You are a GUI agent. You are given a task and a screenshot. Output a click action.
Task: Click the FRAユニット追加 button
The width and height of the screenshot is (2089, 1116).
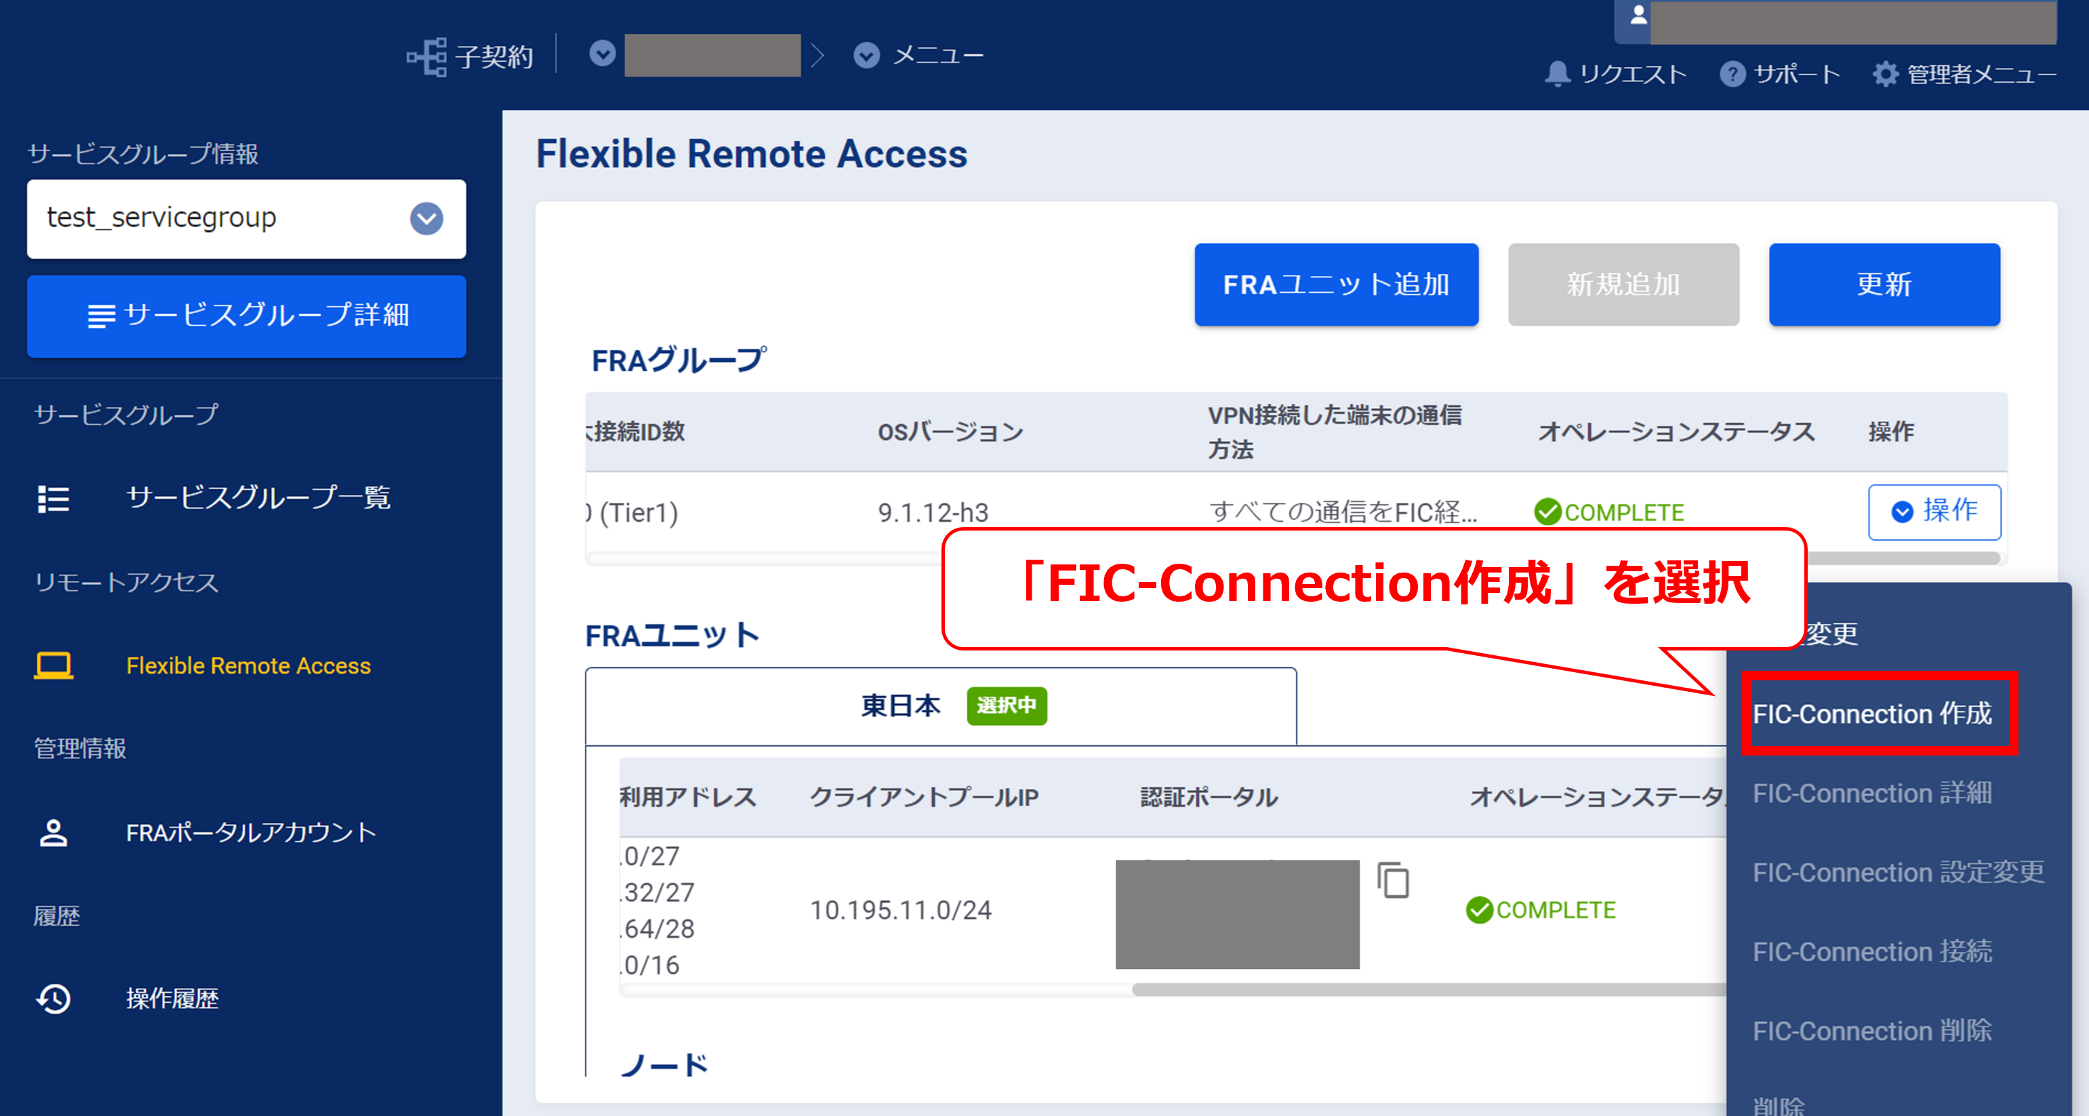click(x=1336, y=285)
